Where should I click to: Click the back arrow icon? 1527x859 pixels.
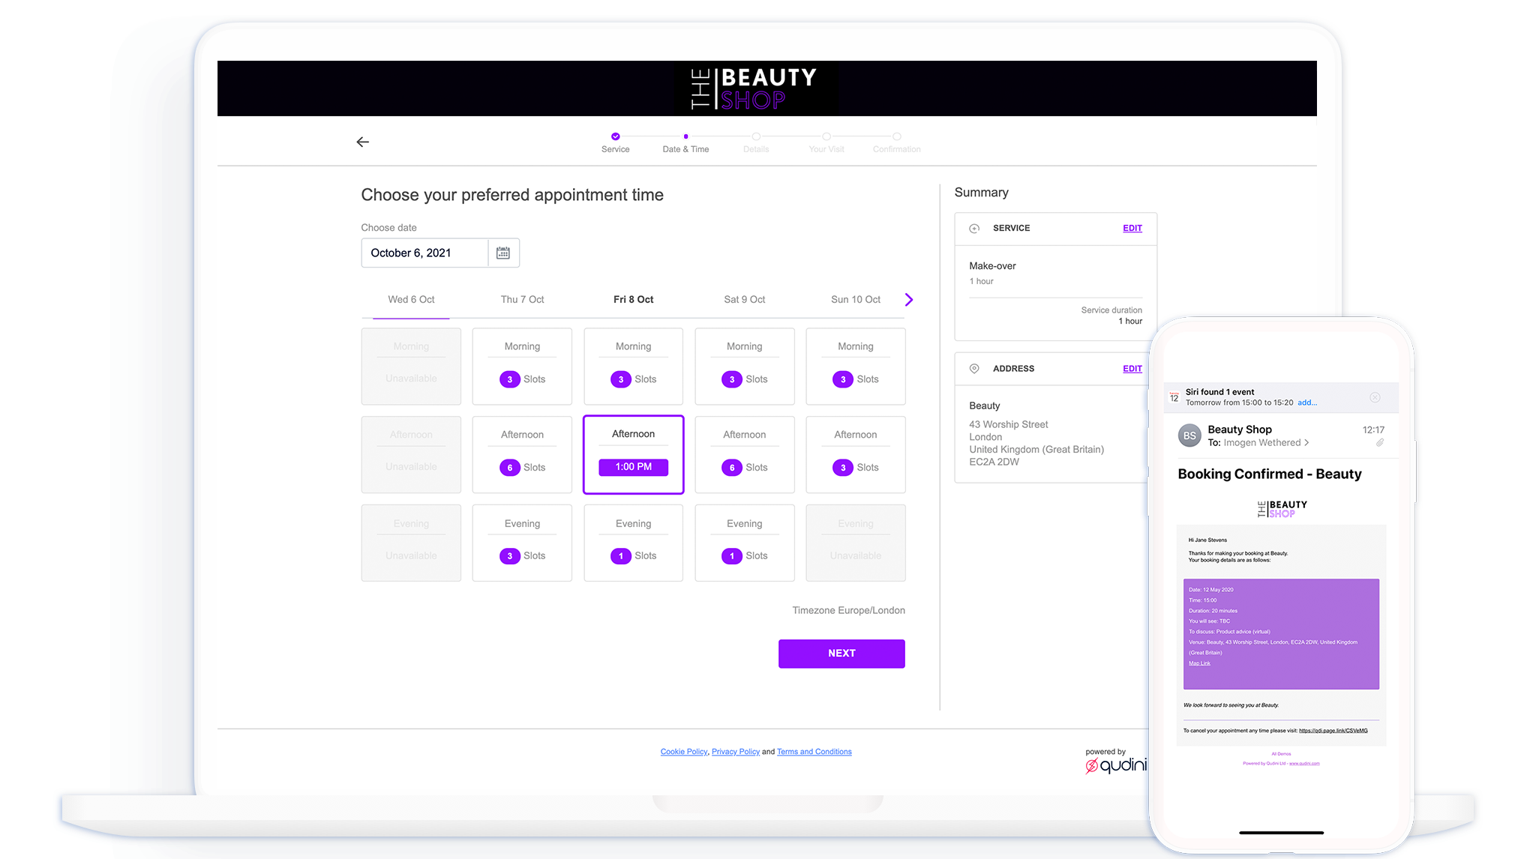pyautogui.click(x=363, y=142)
